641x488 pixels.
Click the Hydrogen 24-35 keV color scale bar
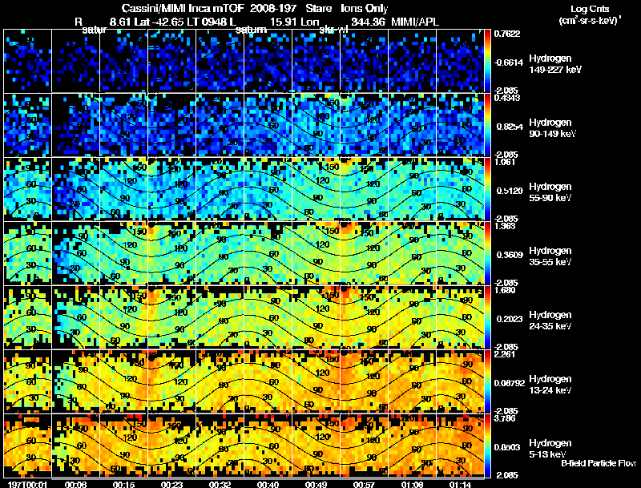click(487, 317)
